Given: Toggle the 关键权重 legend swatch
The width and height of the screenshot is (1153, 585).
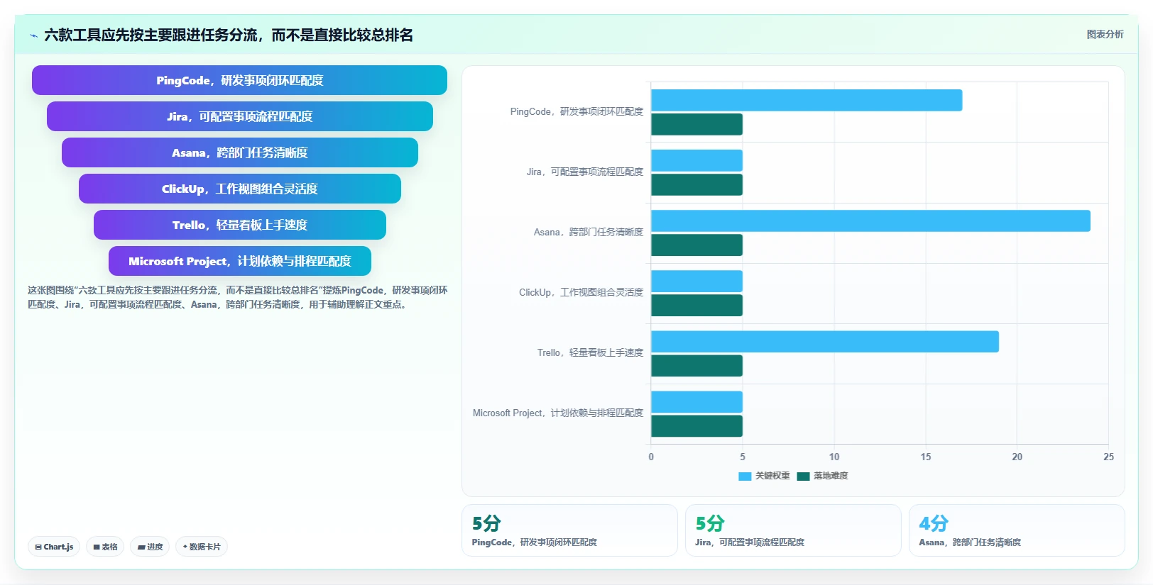Looking at the screenshot, I should [x=745, y=476].
